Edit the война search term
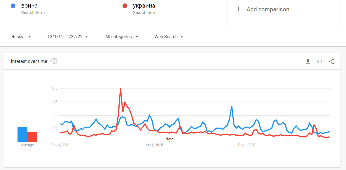This screenshot has height=170, width=346. (29, 6)
